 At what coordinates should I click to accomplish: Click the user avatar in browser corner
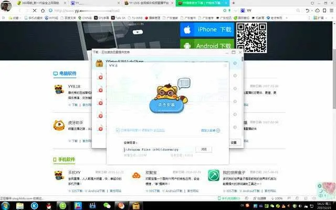pyautogui.click(x=6, y=6)
